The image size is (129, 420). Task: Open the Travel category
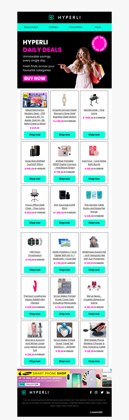click(98, 27)
